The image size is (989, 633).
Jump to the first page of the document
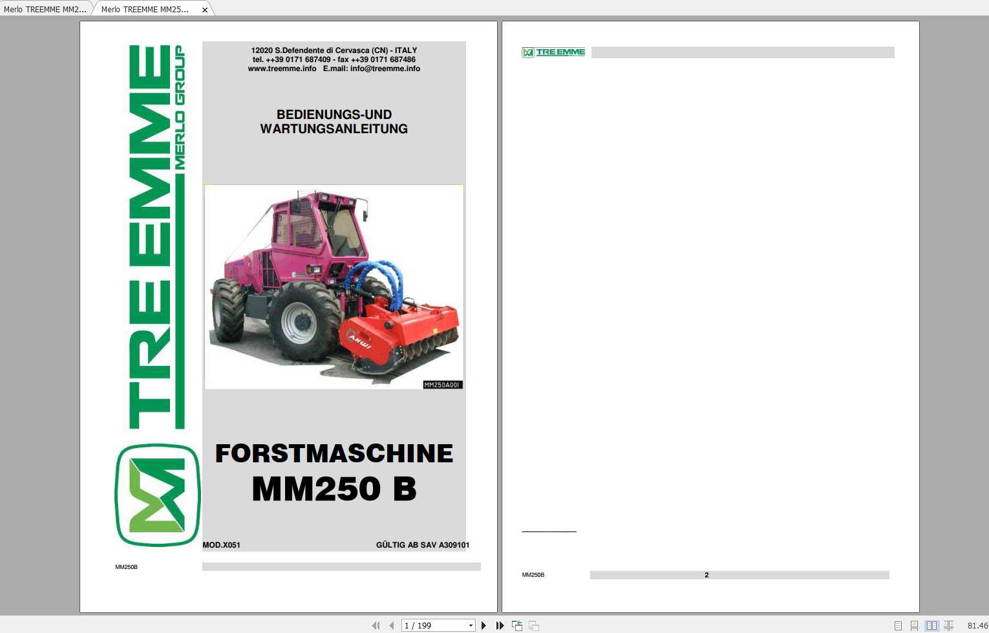(376, 625)
